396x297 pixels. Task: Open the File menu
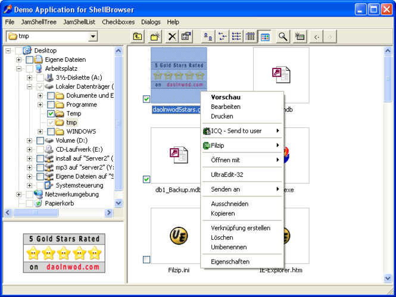(10, 22)
